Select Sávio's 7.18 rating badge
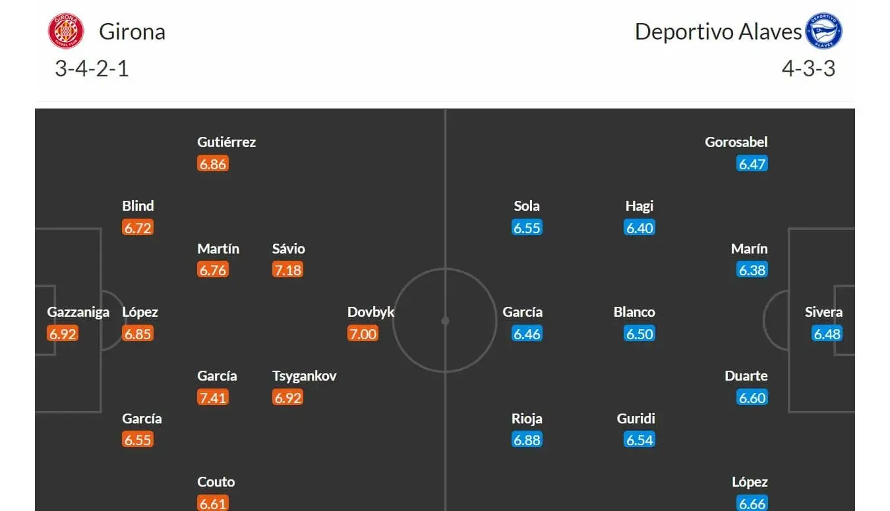This screenshot has height=511, width=890. point(288,270)
